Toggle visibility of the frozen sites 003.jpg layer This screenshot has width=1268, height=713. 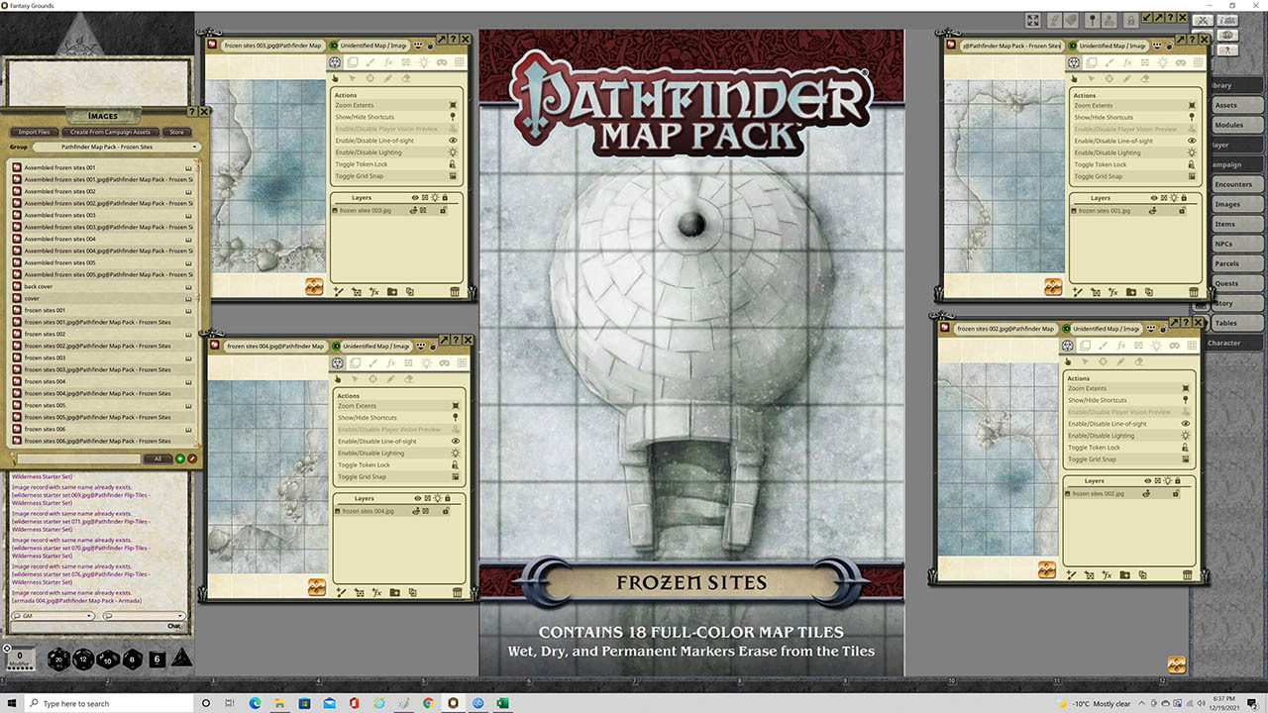413,212
